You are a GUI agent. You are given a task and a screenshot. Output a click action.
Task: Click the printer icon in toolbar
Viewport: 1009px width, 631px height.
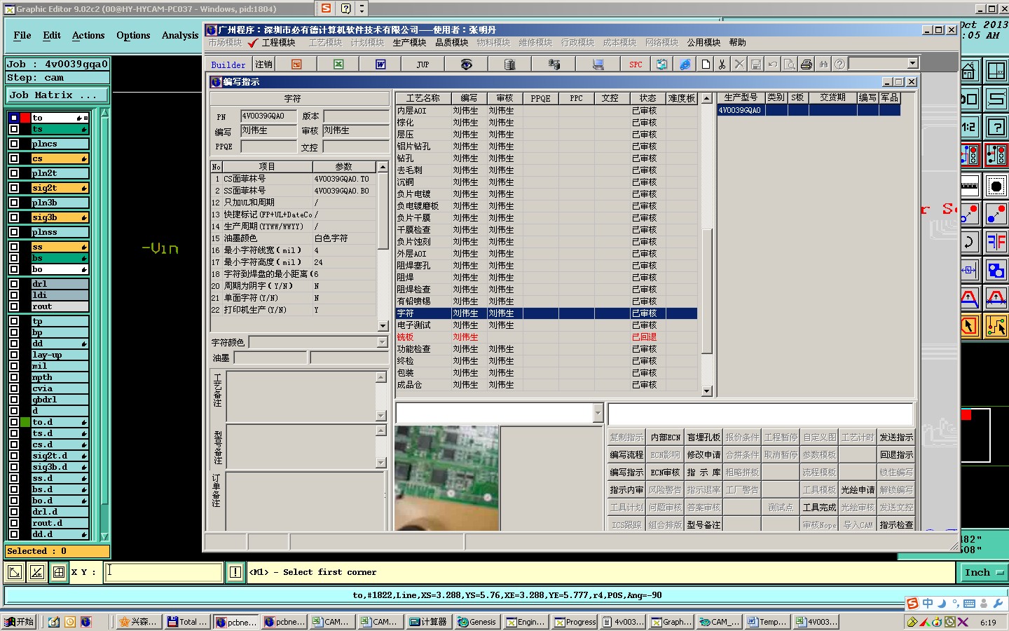806,64
